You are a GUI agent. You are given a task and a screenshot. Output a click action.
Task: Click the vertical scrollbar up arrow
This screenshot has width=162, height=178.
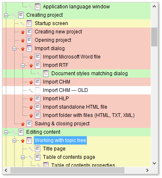click(154, 6)
